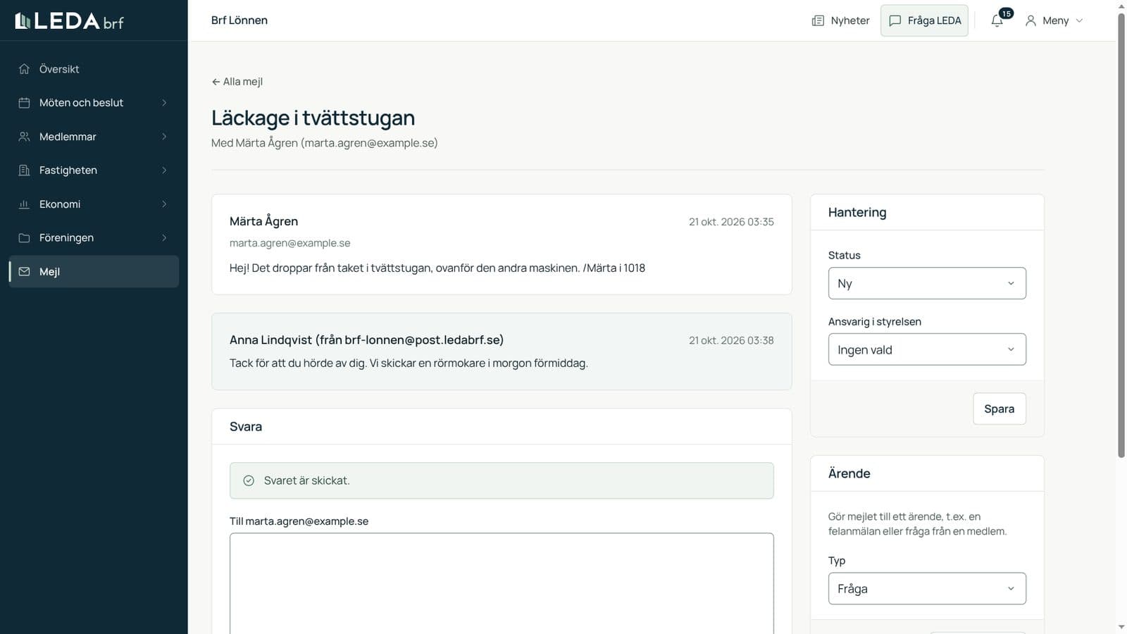Click timestamp 21 okt. 2026 03:38
Screen dimensions: 1127x634
click(x=731, y=340)
